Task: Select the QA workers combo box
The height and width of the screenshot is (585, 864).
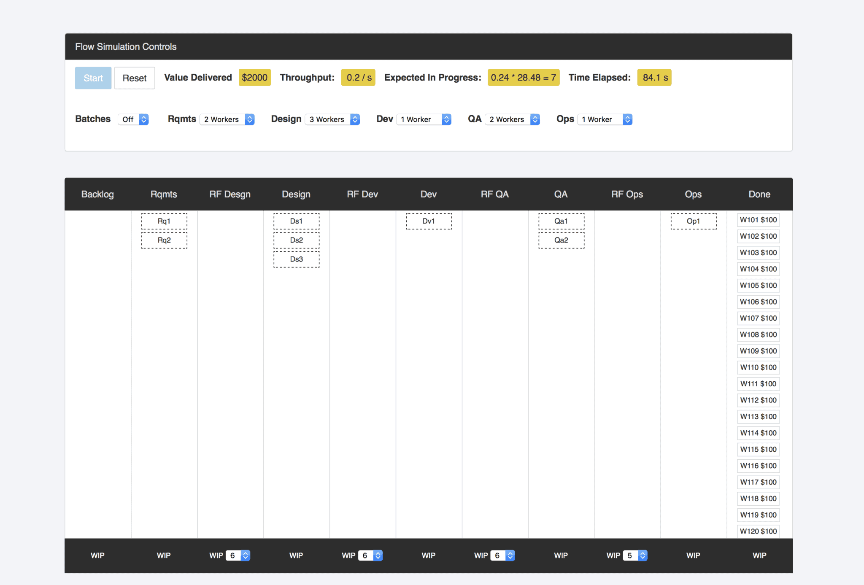Action: tap(513, 119)
